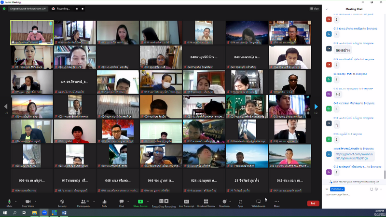Expand the Participants options arrow
Screen dimensions: 386x217
[x=94, y=202]
